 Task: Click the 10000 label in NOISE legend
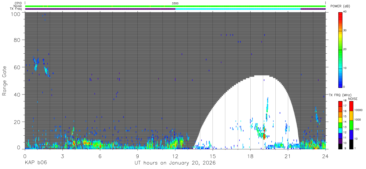point(358,110)
